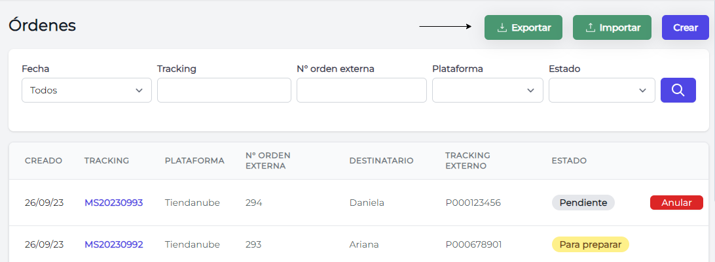The image size is (715, 262).
Task: Open tracking link MS20230992
Action: tap(113, 244)
